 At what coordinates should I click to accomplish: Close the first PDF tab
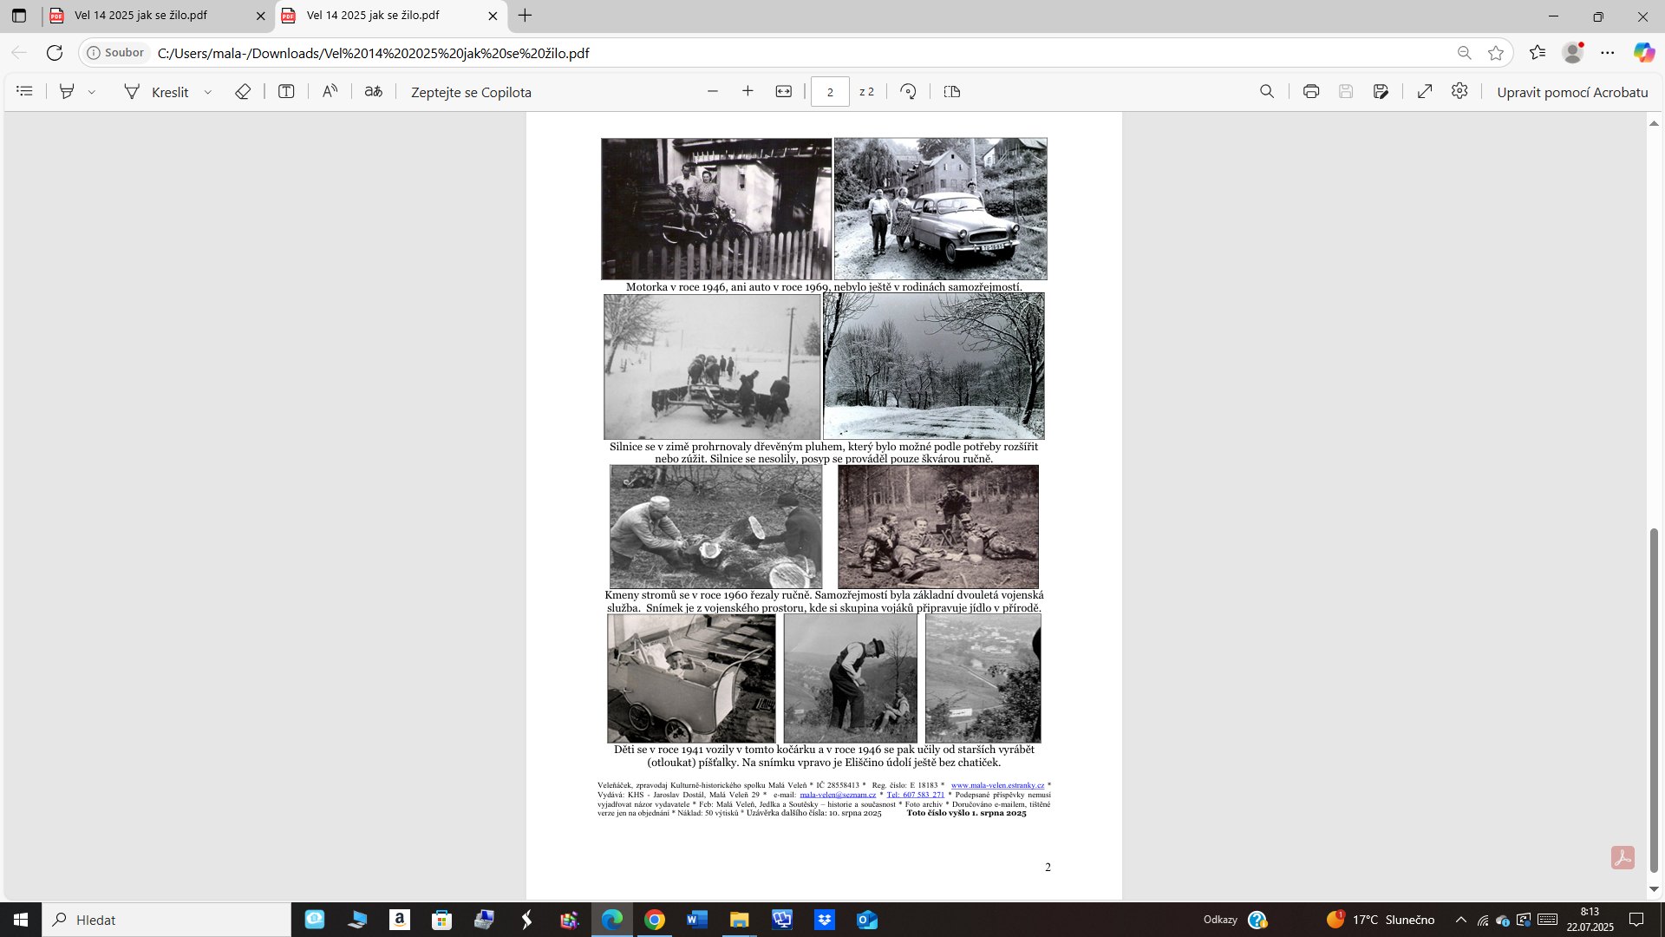[260, 16]
